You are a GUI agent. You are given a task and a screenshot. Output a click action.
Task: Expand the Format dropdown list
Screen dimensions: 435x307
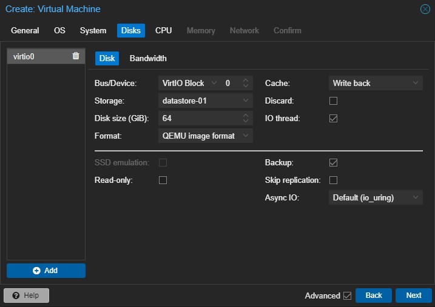point(205,136)
